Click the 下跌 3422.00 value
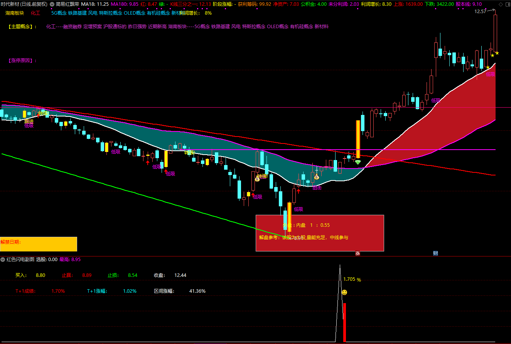The width and height of the screenshot is (511, 344). (x=439, y=4)
